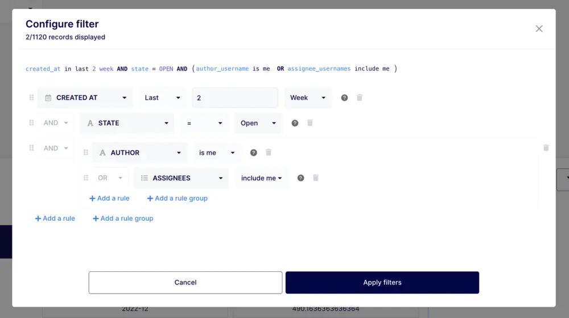
Task: Open the Open value dropdown
Action: (x=258, y=123)
